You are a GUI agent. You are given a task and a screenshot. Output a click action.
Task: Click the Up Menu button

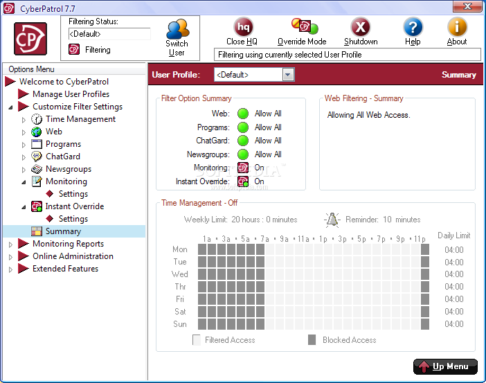click(x=445, y=366)
